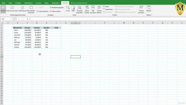Image resolution: width=186 pixels, height=105 pixels.
Task: Select the Umsatz cell 93.000 €
Action: click(x=27, y=45)
